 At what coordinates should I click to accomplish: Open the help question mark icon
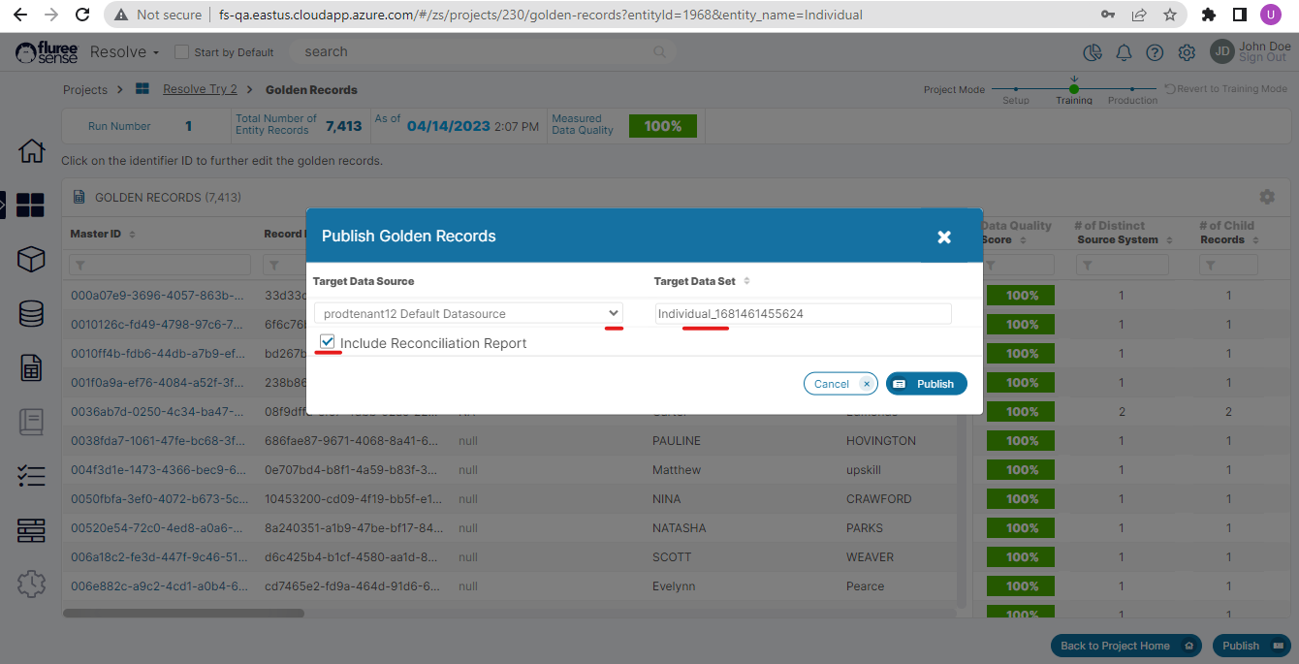tap(1155, 52)
